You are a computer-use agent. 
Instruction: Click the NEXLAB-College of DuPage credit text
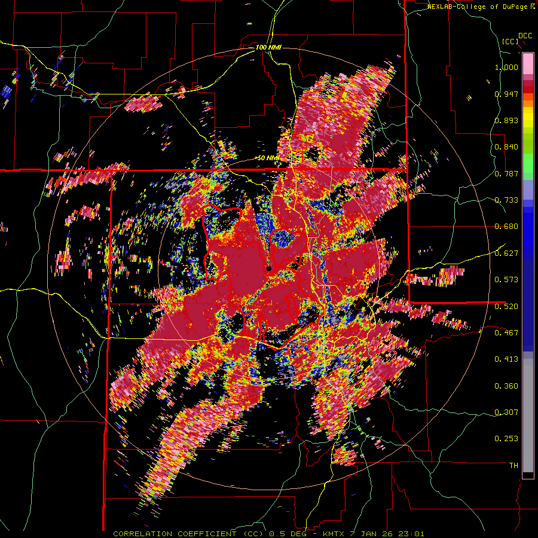click(478, 7)
